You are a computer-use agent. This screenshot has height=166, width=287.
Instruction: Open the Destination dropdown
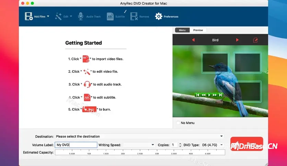[140, 137]
